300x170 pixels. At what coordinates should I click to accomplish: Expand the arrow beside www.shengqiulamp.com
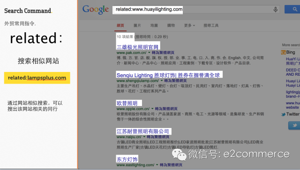162,81
